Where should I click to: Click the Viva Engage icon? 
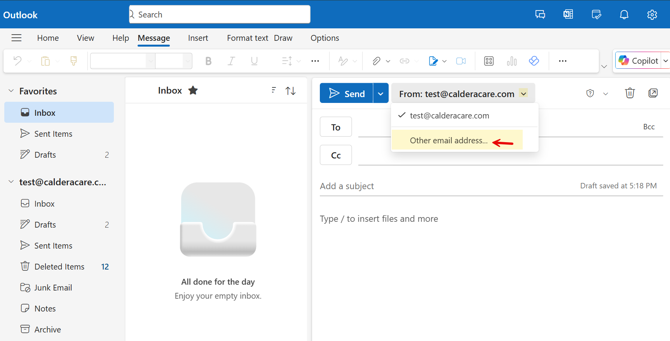click(534, 61)
